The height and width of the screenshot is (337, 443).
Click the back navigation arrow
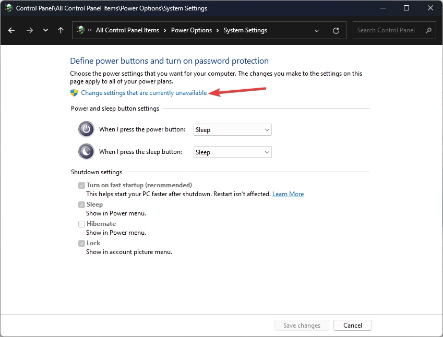[11, 30]
